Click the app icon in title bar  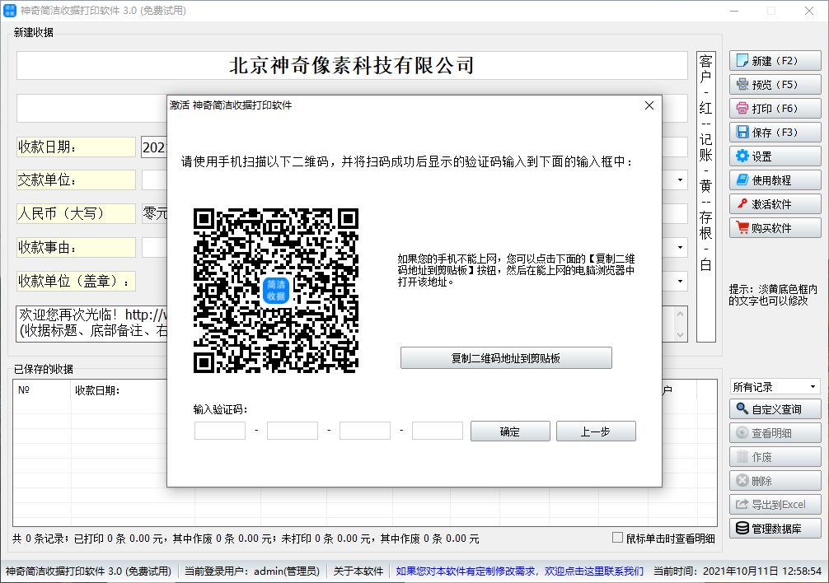click(10, 11)
